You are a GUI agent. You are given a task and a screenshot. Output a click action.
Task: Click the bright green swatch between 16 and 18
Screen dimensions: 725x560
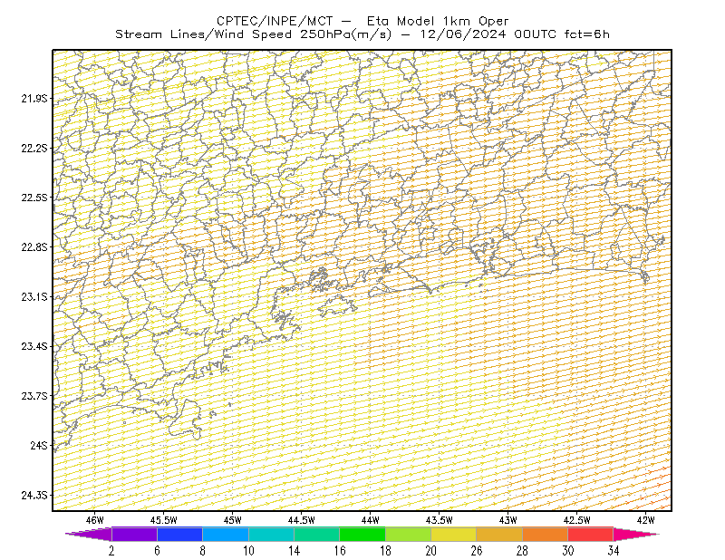coord(362,534)
